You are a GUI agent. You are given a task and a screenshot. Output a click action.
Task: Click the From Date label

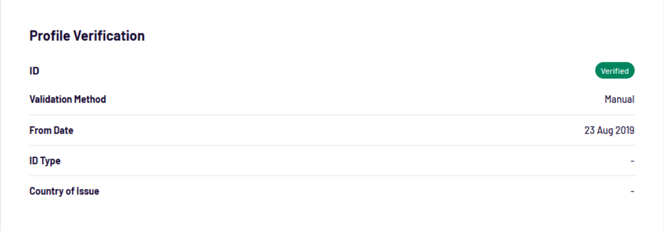coord(51,131)
